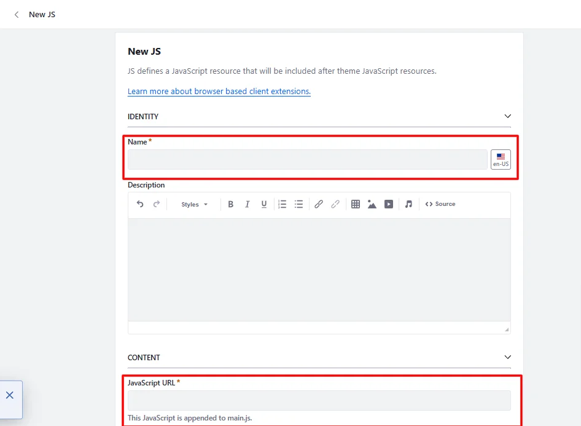Click inside the JavaScript URL input field
581x426 pixels.
tap(319, 400)
